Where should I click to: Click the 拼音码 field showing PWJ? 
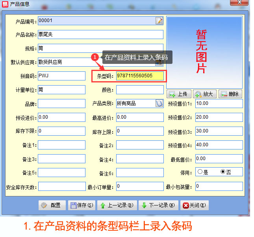point(61,76)
